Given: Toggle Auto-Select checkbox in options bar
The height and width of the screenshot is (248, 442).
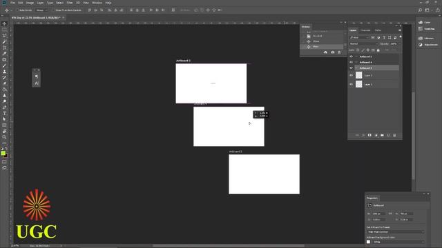Looking at the screenshot, I should coord(17,10).
